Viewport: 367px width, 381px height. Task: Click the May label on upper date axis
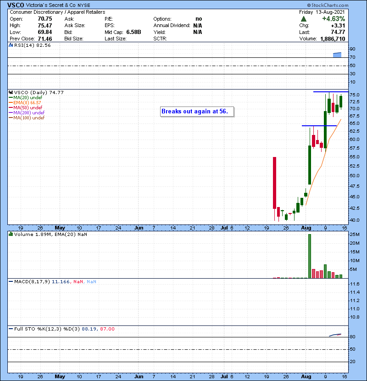[x=60, y=228]
